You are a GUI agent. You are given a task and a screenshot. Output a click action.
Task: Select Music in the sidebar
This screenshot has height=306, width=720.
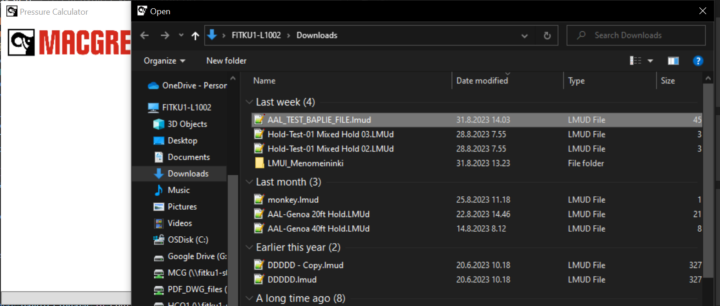pos(179,190)
